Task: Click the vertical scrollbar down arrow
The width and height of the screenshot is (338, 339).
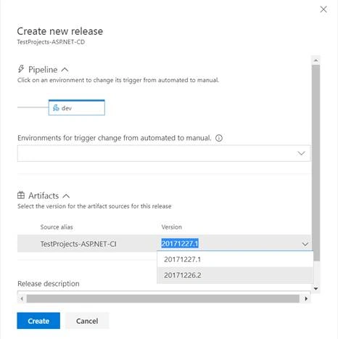Action: pos(316,289)
